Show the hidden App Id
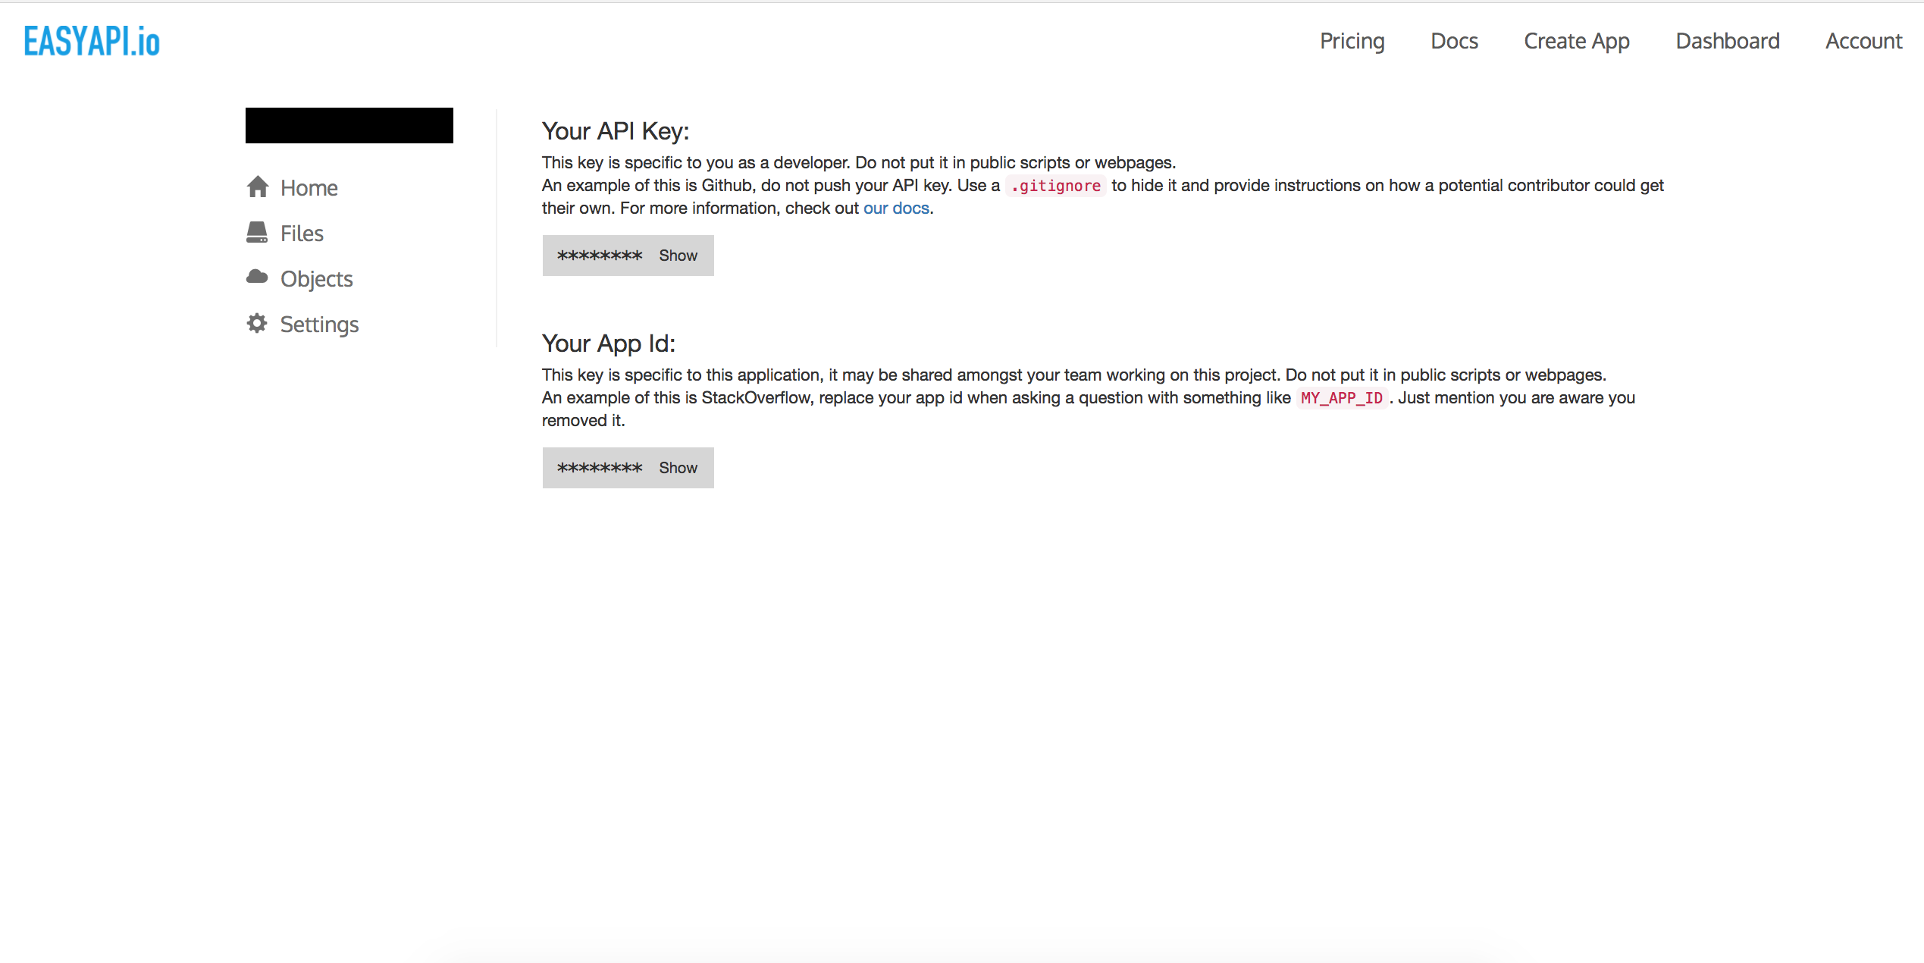 click(678, 468)
